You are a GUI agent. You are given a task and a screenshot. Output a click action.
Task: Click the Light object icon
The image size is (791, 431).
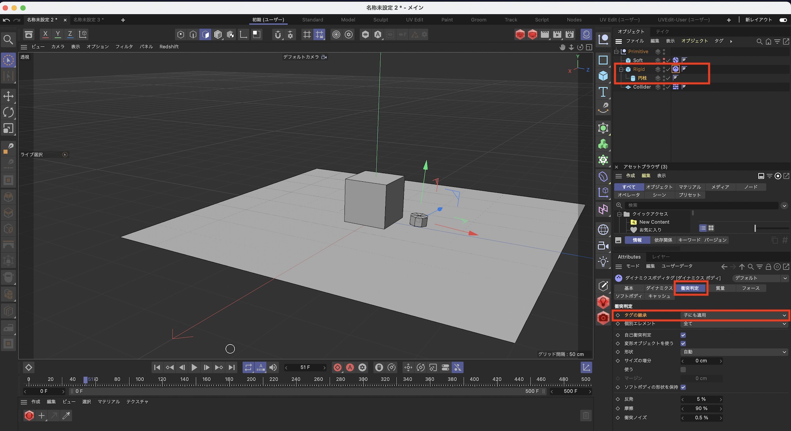pyautogui.click(x=603, y=262)
